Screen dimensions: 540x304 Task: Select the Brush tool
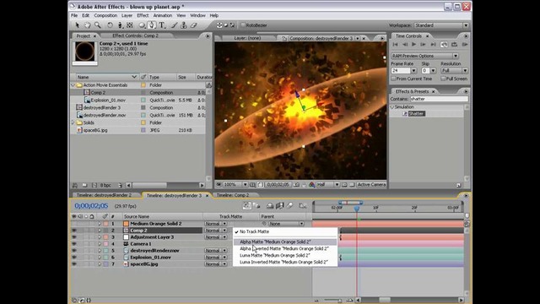(175, 25)
